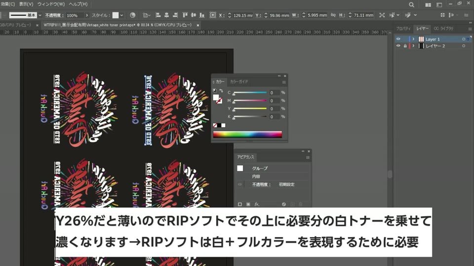Open the View (表示) menu
Screen dimensions: 474x266
pos(26,4)
